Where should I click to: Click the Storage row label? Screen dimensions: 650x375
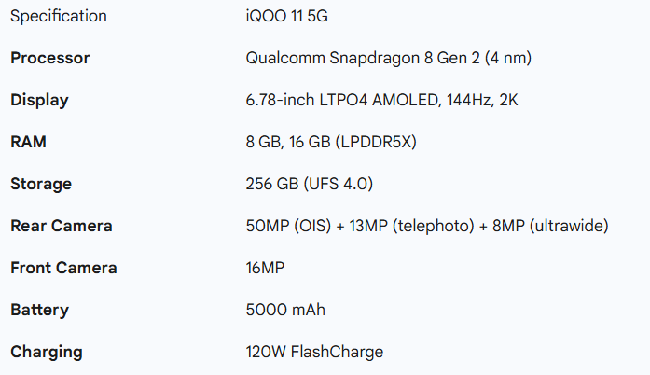41,184
